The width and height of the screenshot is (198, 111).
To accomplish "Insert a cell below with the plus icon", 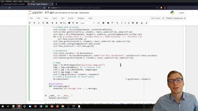I will (34, 23).
